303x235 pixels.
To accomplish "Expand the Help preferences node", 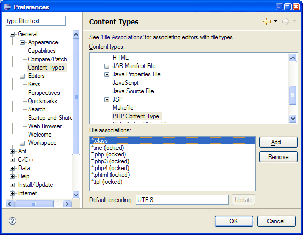I will coord(12,176).
